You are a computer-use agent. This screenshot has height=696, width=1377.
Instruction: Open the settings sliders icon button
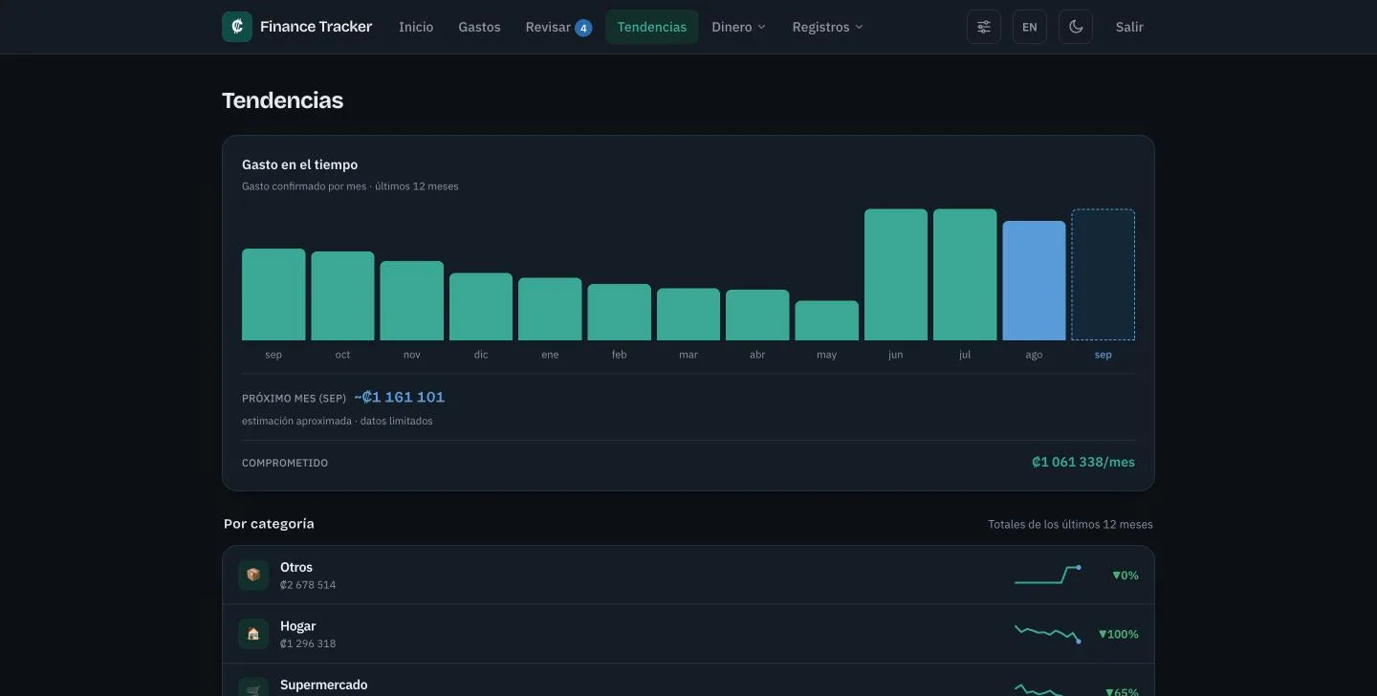tap(984, 27)
